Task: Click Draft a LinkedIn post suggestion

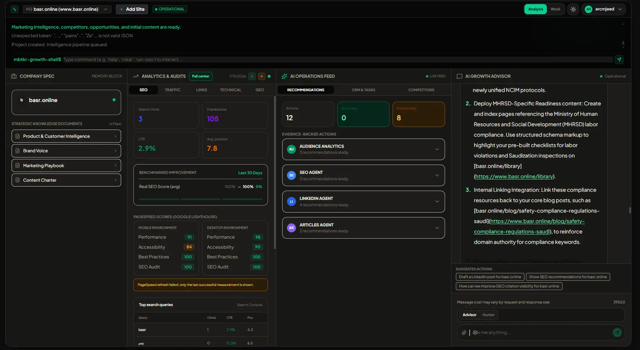Action: pyautogui.click(x=490, y=277)
